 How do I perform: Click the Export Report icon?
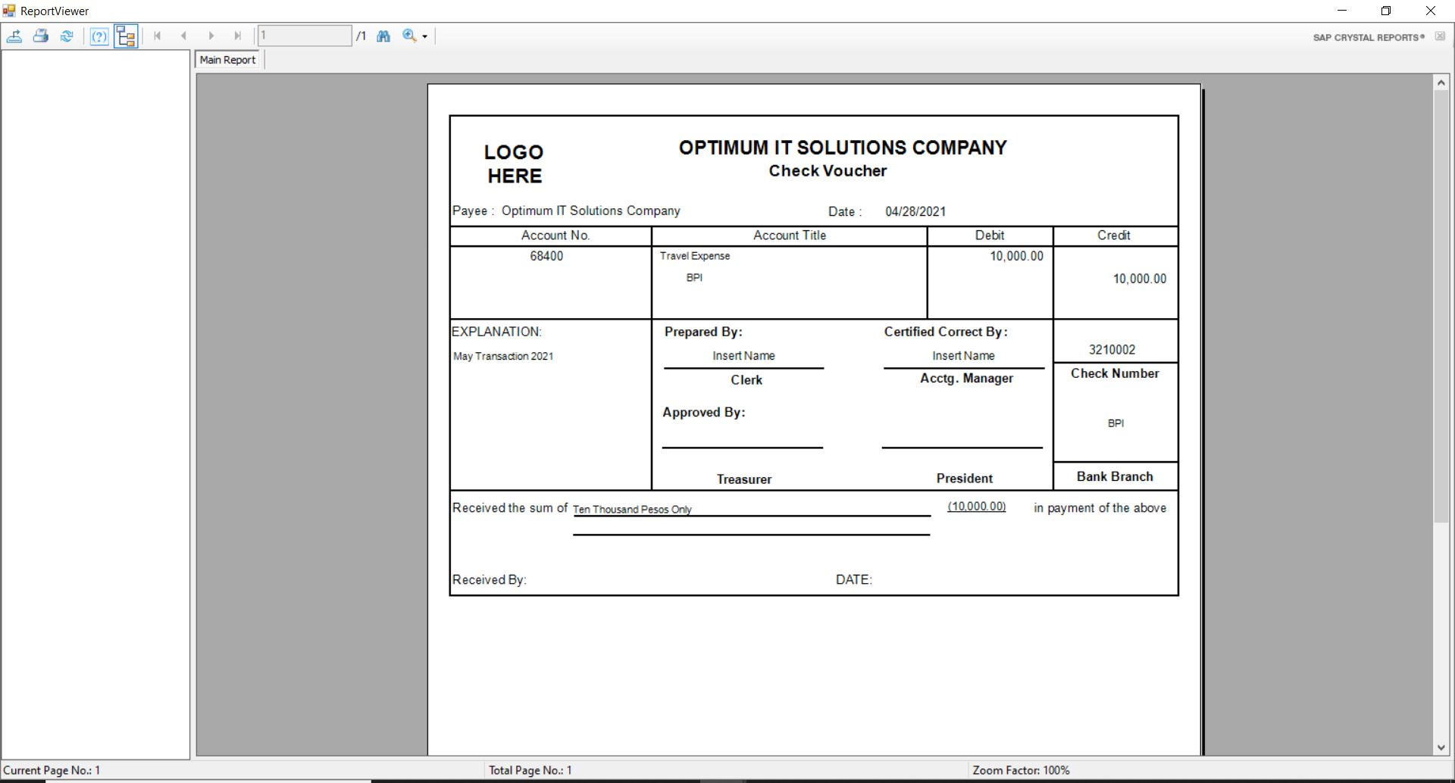pyautogui.click(x=14, y=36)
